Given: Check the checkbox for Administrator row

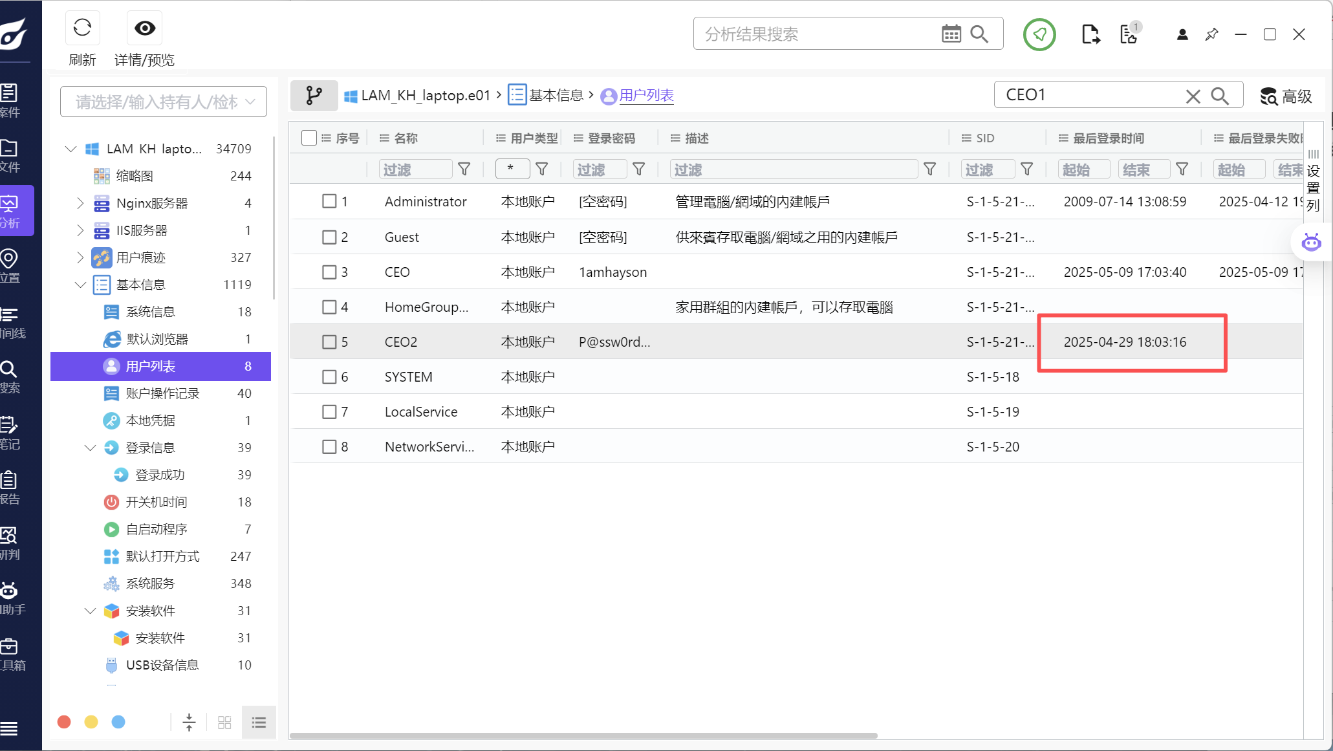Looking at the screenshot, I should coord(329,201).
